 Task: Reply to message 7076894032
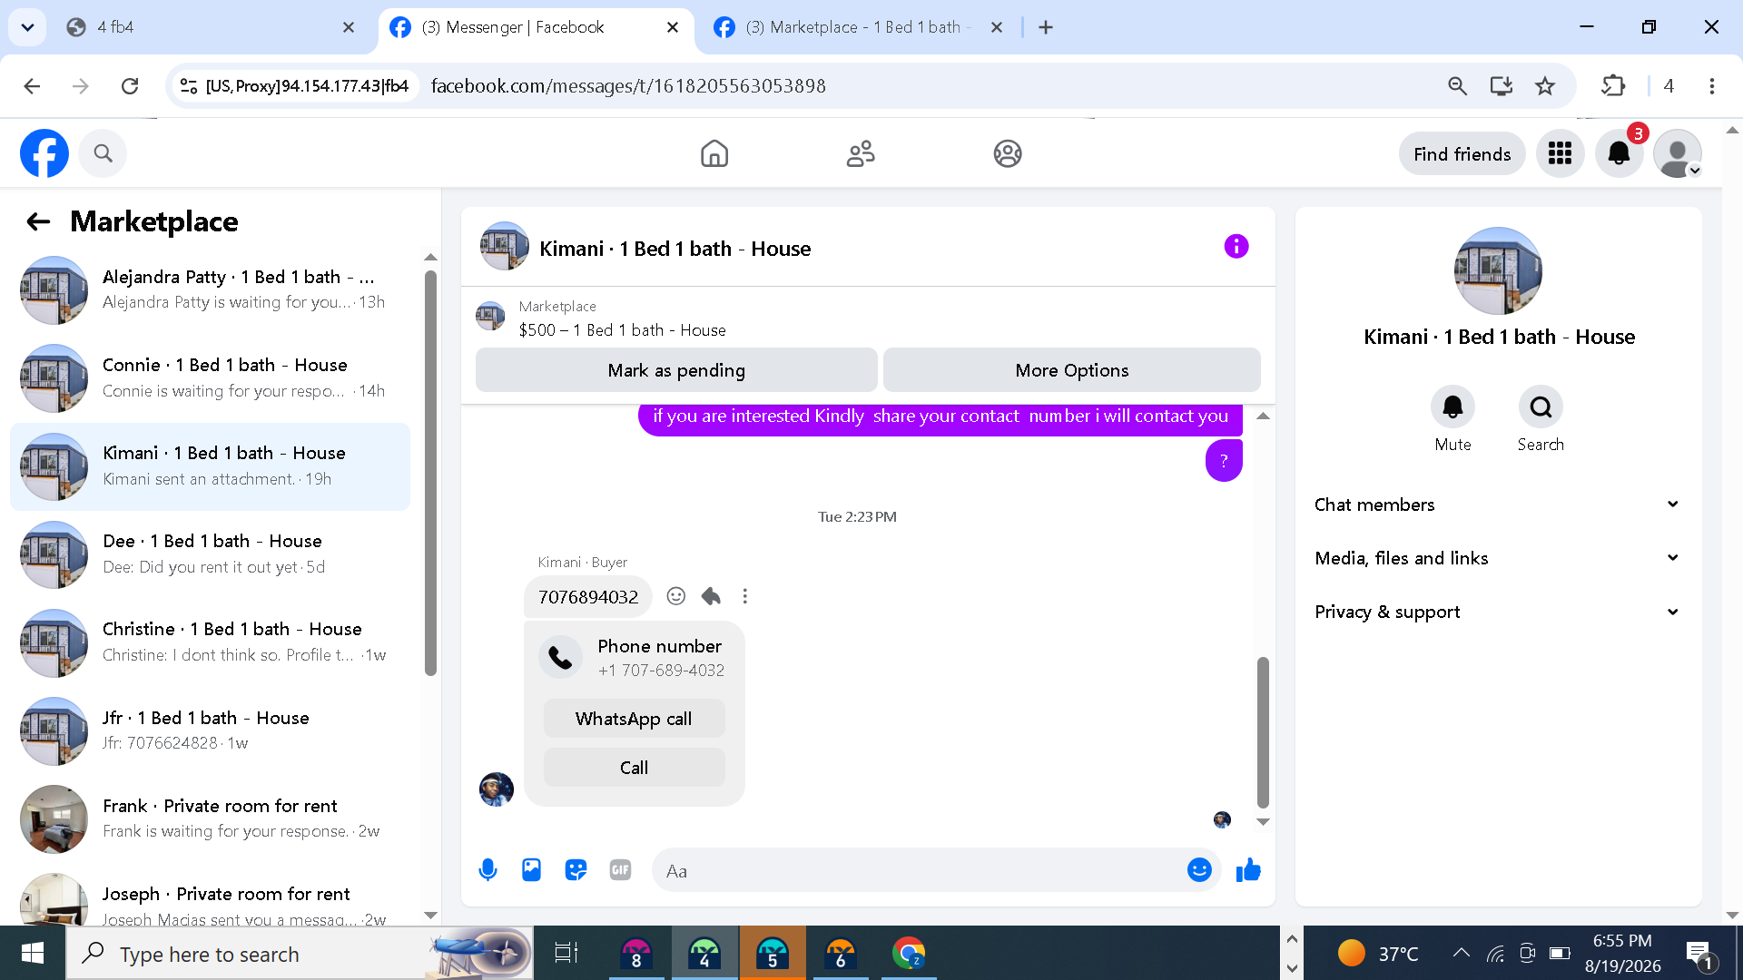tap(711, 596)
